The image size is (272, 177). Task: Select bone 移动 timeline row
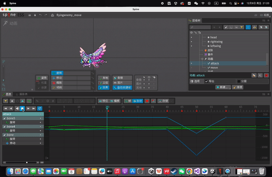coord(23,143)
